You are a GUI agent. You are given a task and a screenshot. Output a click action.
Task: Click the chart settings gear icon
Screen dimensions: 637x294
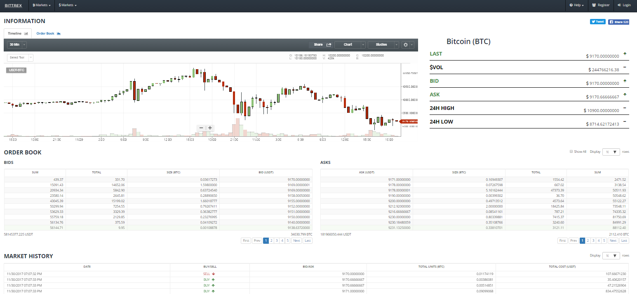(406, 44)
